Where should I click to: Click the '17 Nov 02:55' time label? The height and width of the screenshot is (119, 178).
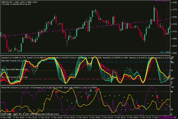pos(57,117)
